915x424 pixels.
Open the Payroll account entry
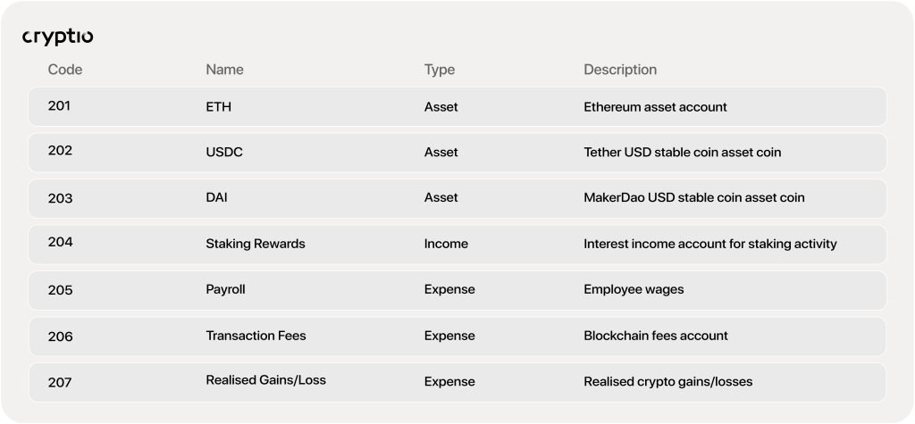pyautogui.click(x=225, y=290)
